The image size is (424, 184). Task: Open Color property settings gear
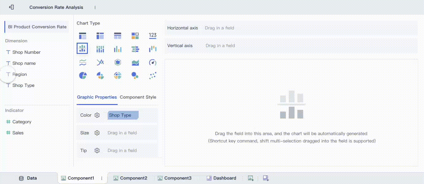(x=97, y=115)
